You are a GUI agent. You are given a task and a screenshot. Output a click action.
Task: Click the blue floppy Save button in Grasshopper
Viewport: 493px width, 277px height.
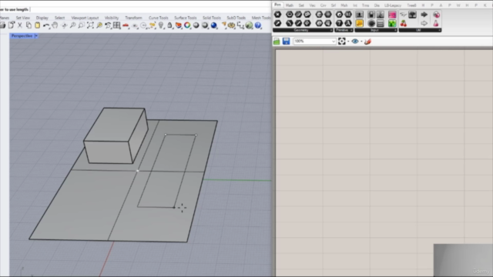[x=286, y=41]
